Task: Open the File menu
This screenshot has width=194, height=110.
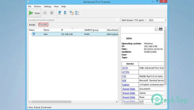Action: [x=30, y=7]
